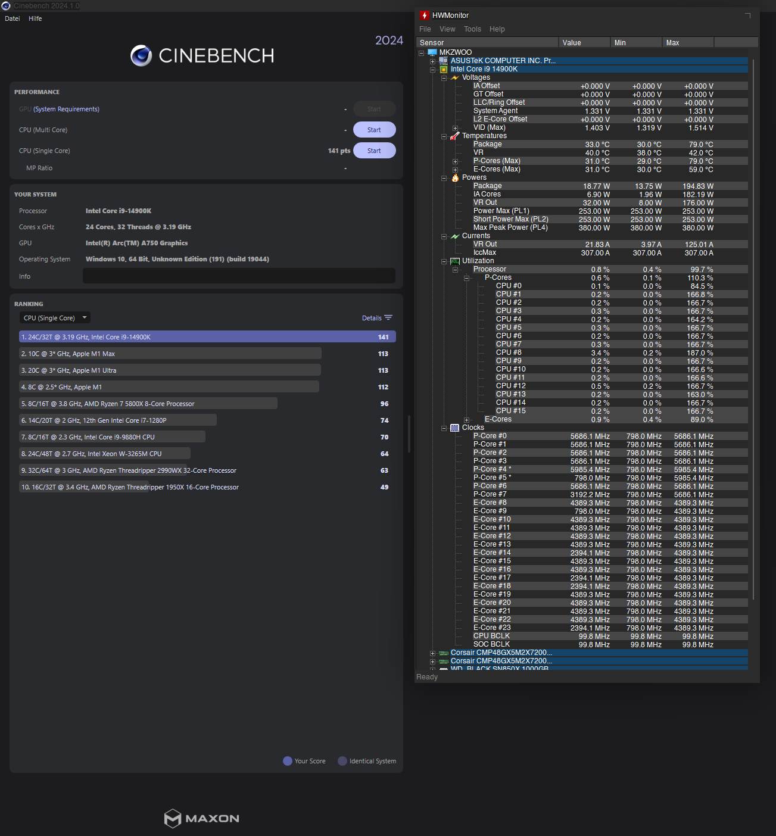Click the Info input field in Your System
This screenshot has width=776, height=836.
pos(239,276)
